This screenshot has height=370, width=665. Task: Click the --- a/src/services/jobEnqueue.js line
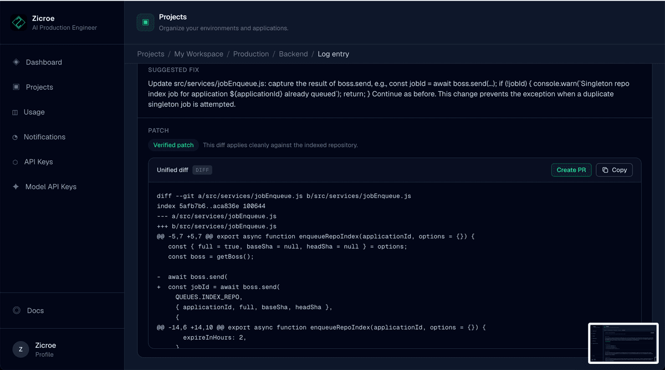point(217,216)
